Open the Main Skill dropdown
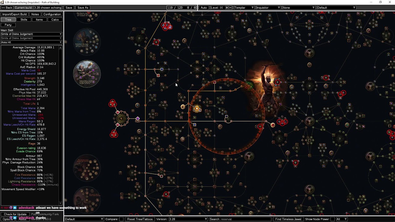Image resolution: width=395 pixels, height=222 pixels. 31,34
